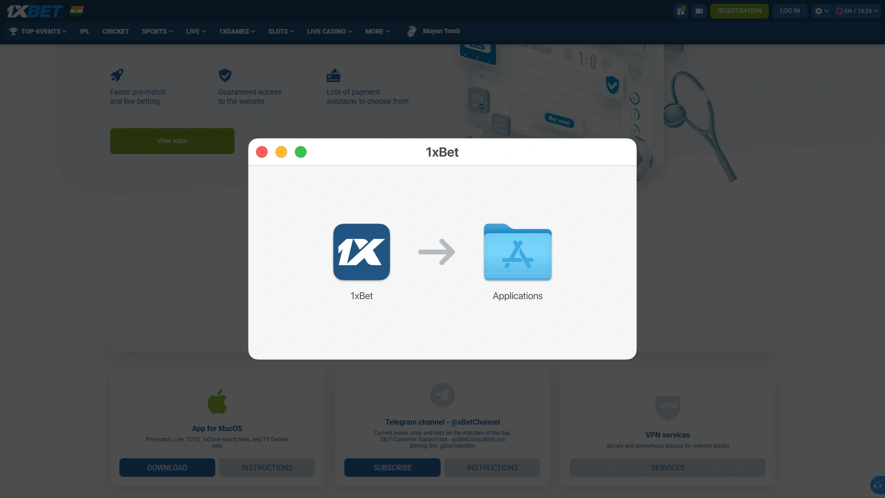This screenshot has height=498, width=885.
Task: Open INSTRUCTIONS for Telegram channel
Action: point(492,468)
